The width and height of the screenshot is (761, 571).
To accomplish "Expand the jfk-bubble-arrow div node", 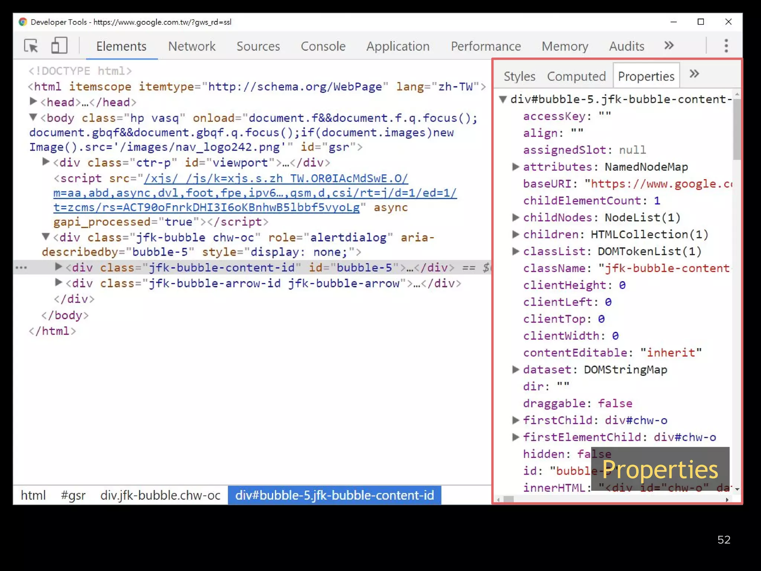I will (58, 283).
